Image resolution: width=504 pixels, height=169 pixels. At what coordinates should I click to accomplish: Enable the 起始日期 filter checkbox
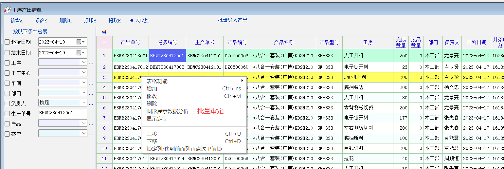(x=7, y=42)
